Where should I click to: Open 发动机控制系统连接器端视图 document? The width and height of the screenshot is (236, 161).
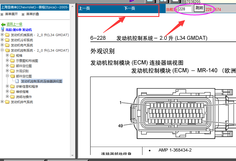[41, 81]
